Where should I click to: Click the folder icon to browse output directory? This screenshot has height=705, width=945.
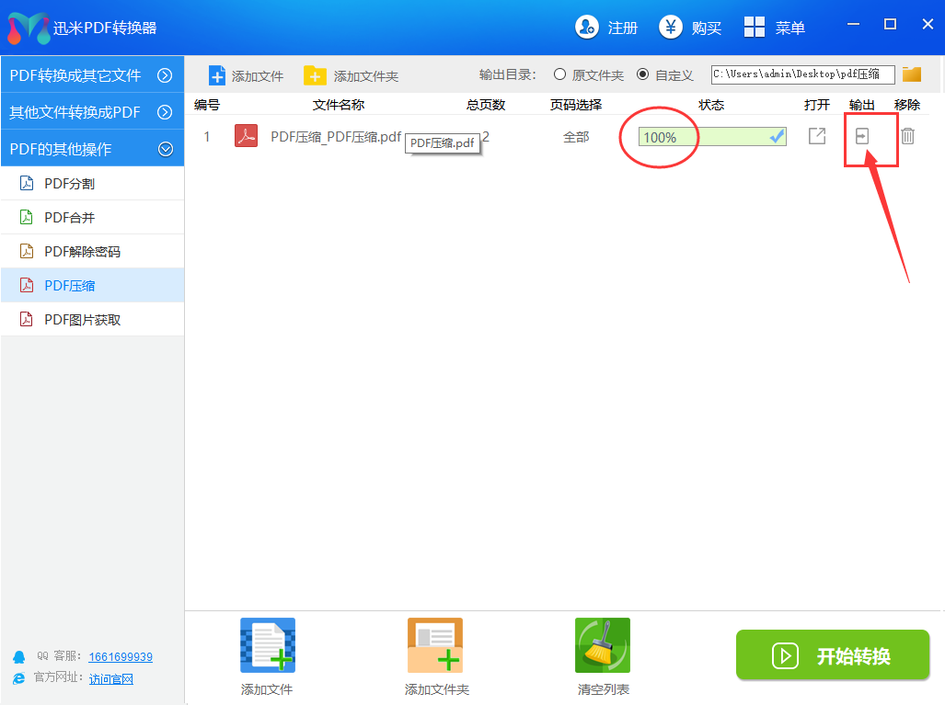911,74
